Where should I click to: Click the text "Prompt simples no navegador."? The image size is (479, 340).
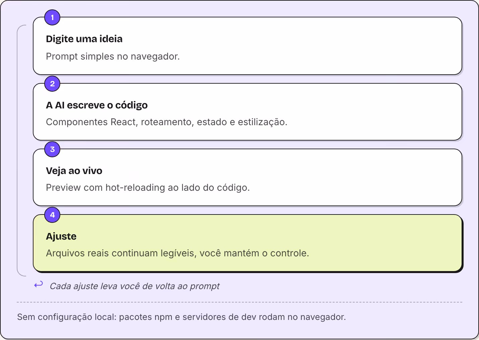[x=113, y=56]
